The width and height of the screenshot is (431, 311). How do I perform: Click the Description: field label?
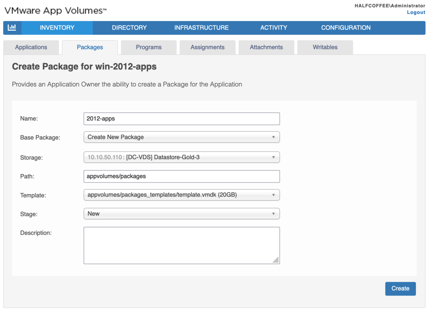(36, 233)
